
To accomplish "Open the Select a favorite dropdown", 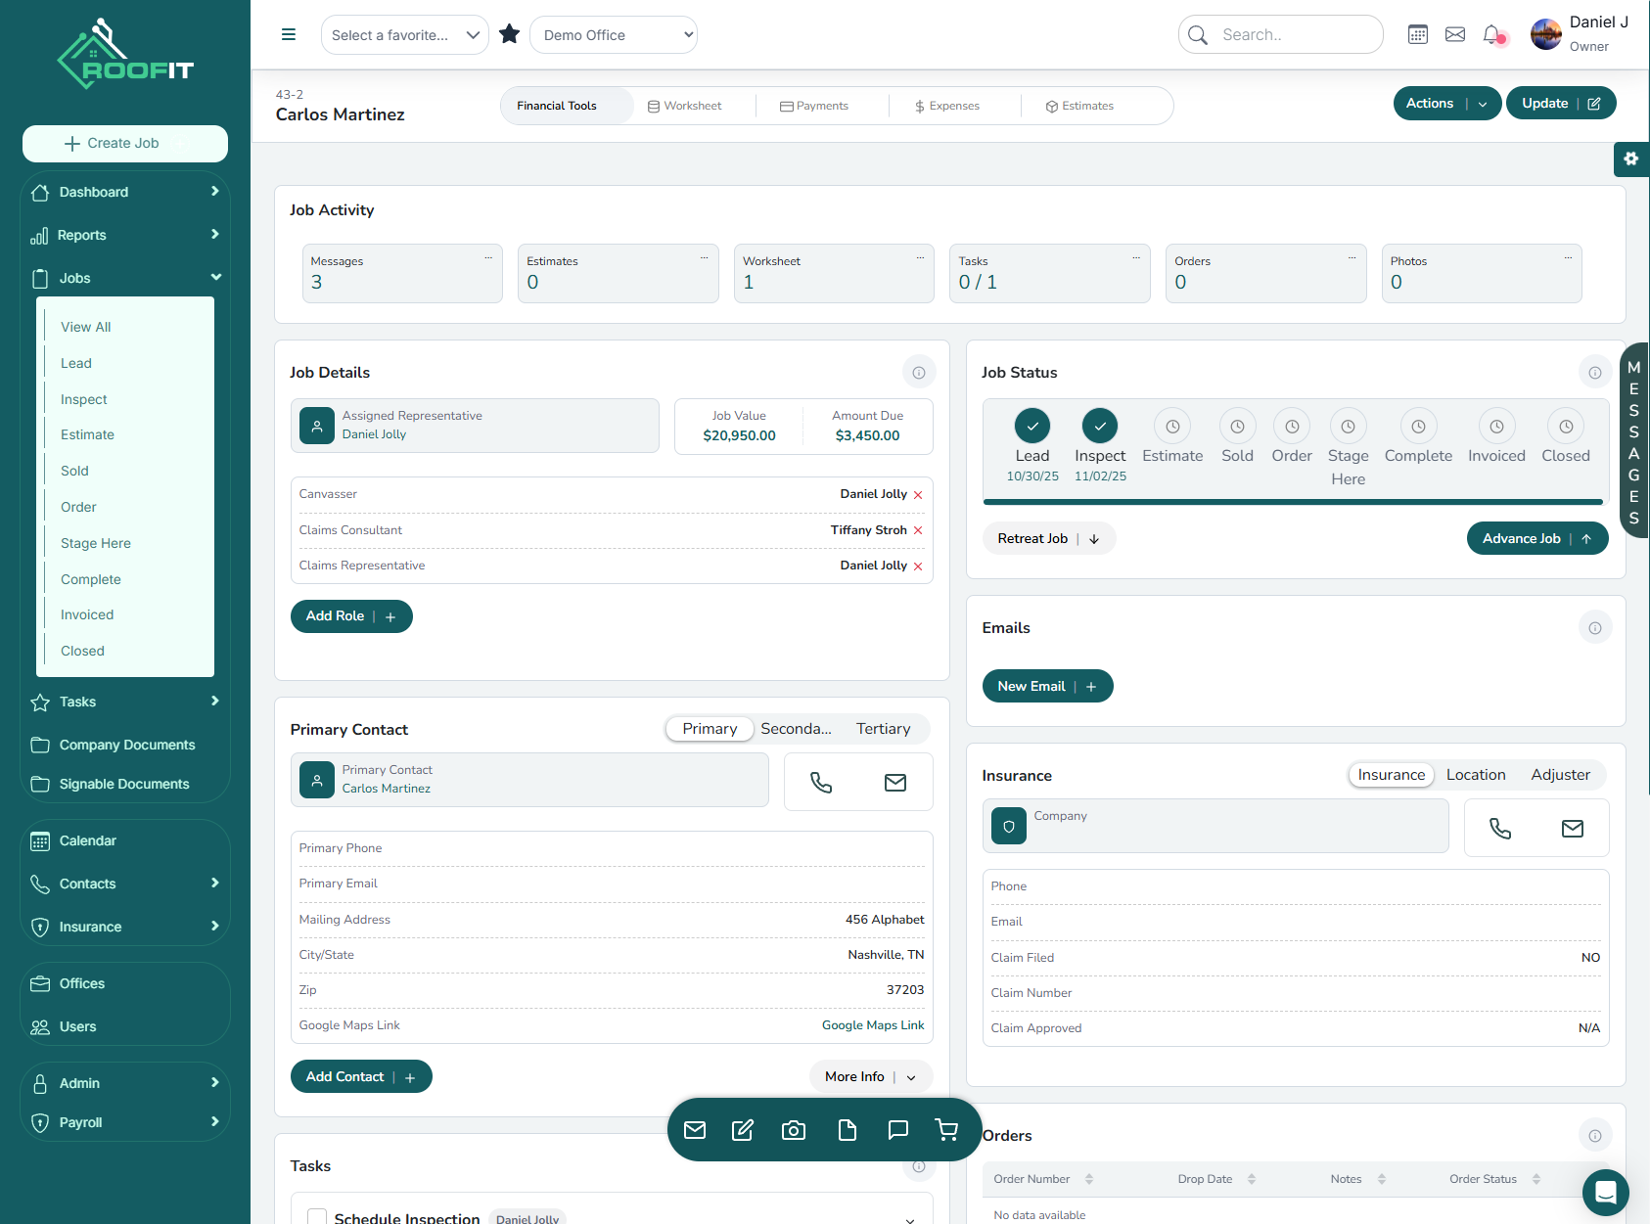I will click(404, 34).
